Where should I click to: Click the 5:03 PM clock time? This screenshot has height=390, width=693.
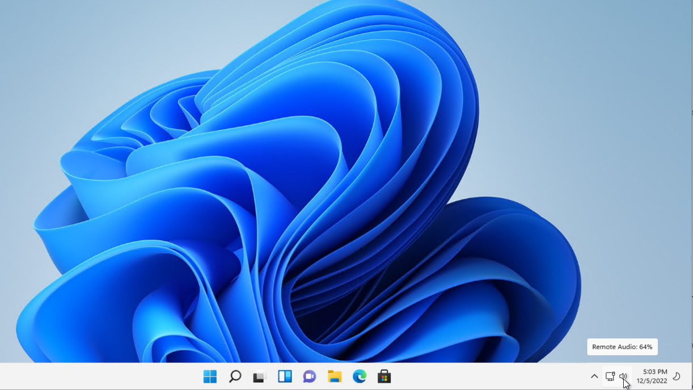pyautogui.click(x=655, y=372)
